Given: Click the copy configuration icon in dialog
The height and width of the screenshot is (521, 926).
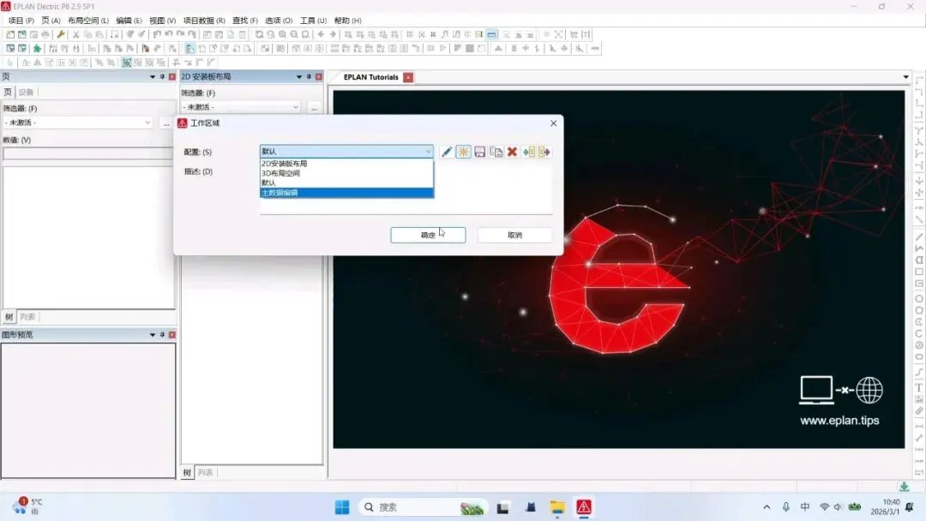Looking at the screenshot, I should [496, 153].
